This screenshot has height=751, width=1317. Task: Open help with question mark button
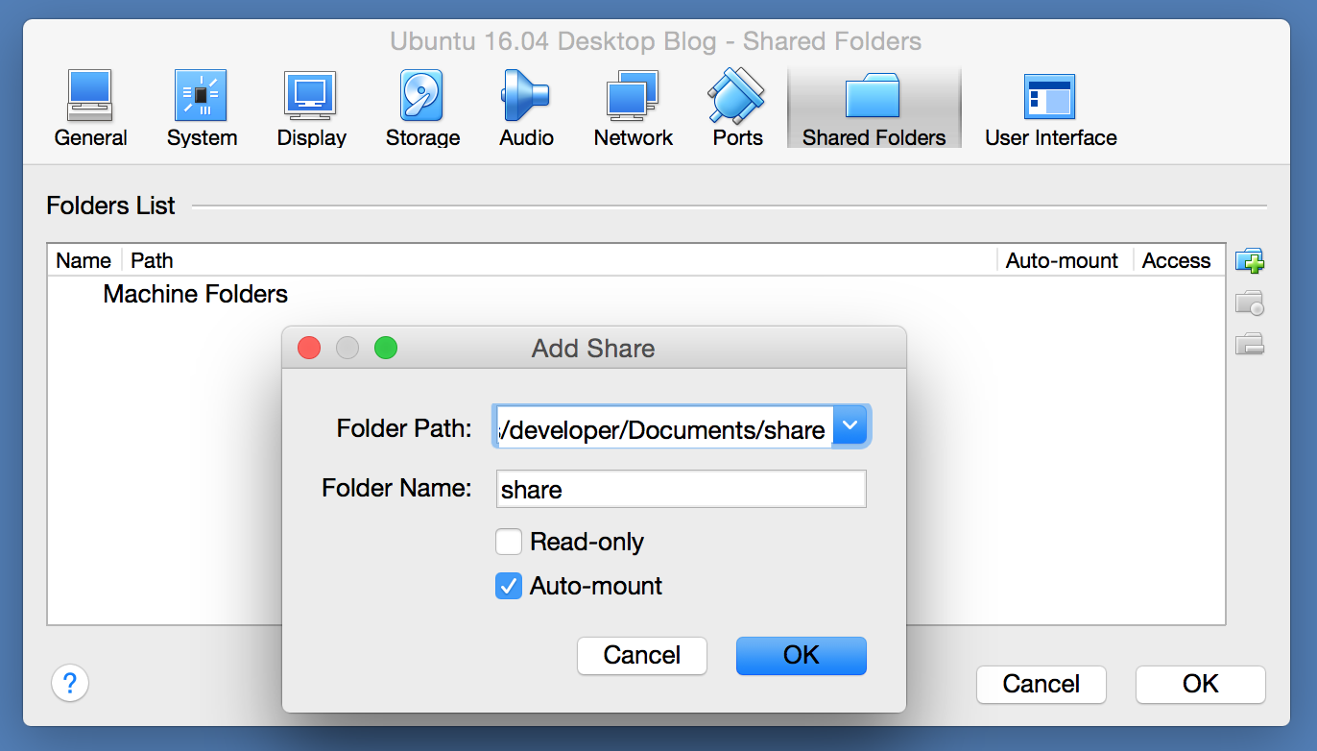(70, 684)
